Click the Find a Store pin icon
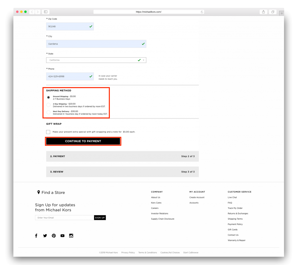 pos(39,192)
